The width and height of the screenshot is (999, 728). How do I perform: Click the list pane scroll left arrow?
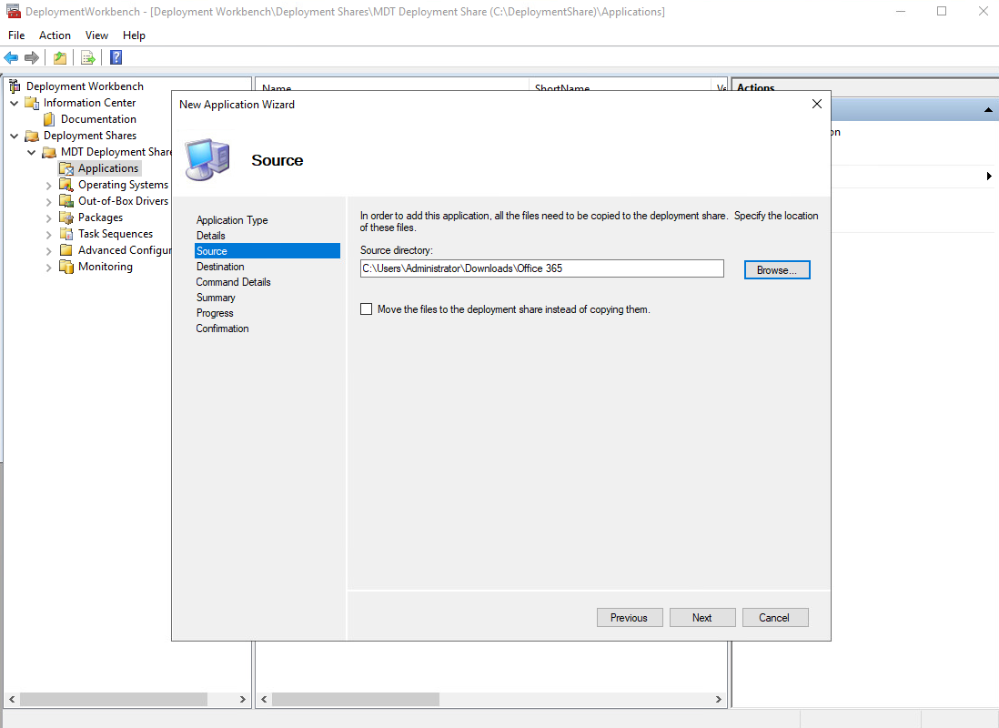click(x=264, y=699)
